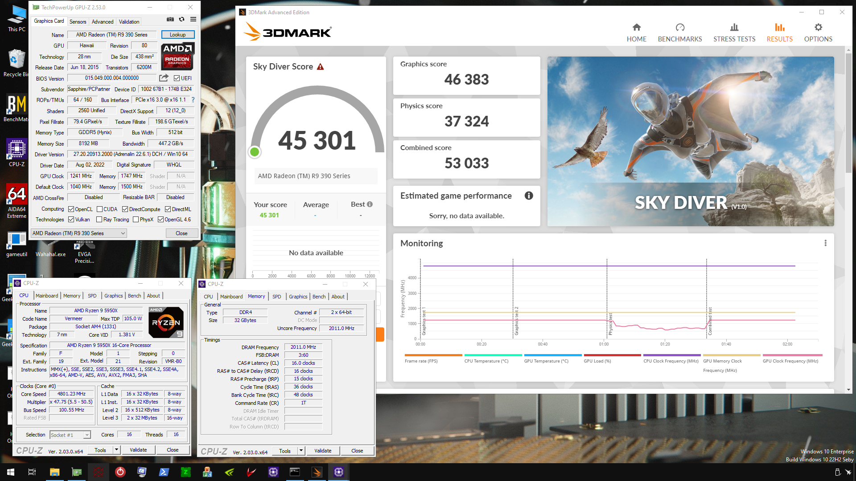
Task: Click the GPU Load red legend swatch
Action: pos(612,355)
